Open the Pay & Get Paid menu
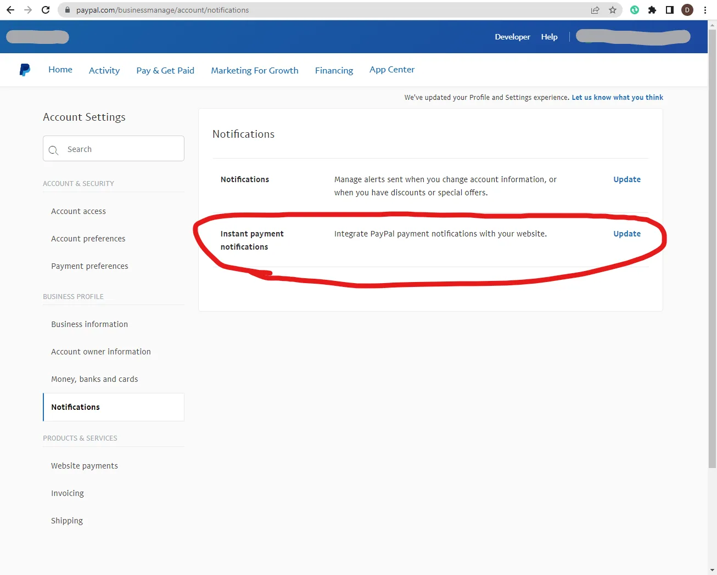Viewport: 717px width, 575px height. 165,70
